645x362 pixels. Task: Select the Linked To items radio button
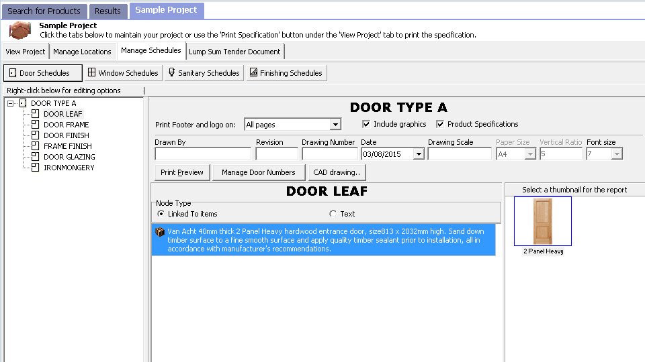(x=161, y=213)
